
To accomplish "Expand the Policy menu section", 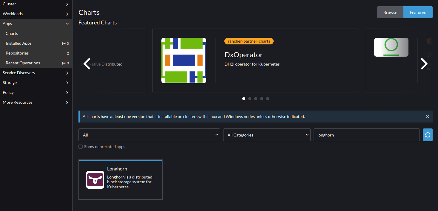I will (x=36, y=93).
